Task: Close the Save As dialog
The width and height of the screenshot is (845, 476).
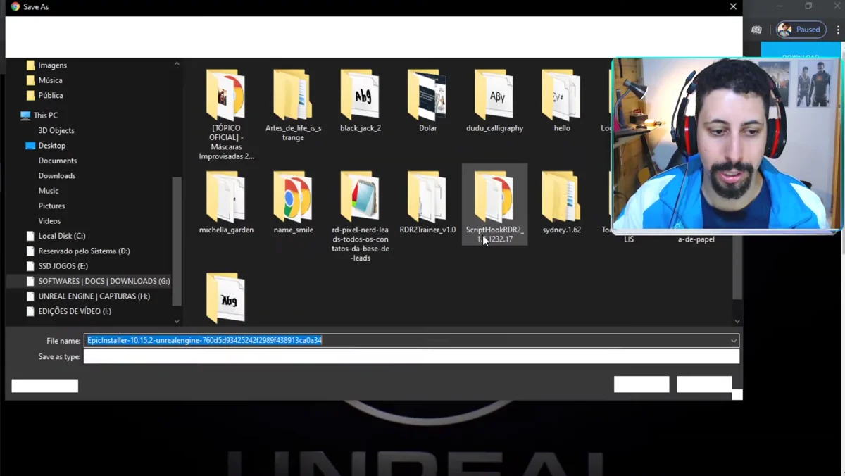Action: coord(733,6)
